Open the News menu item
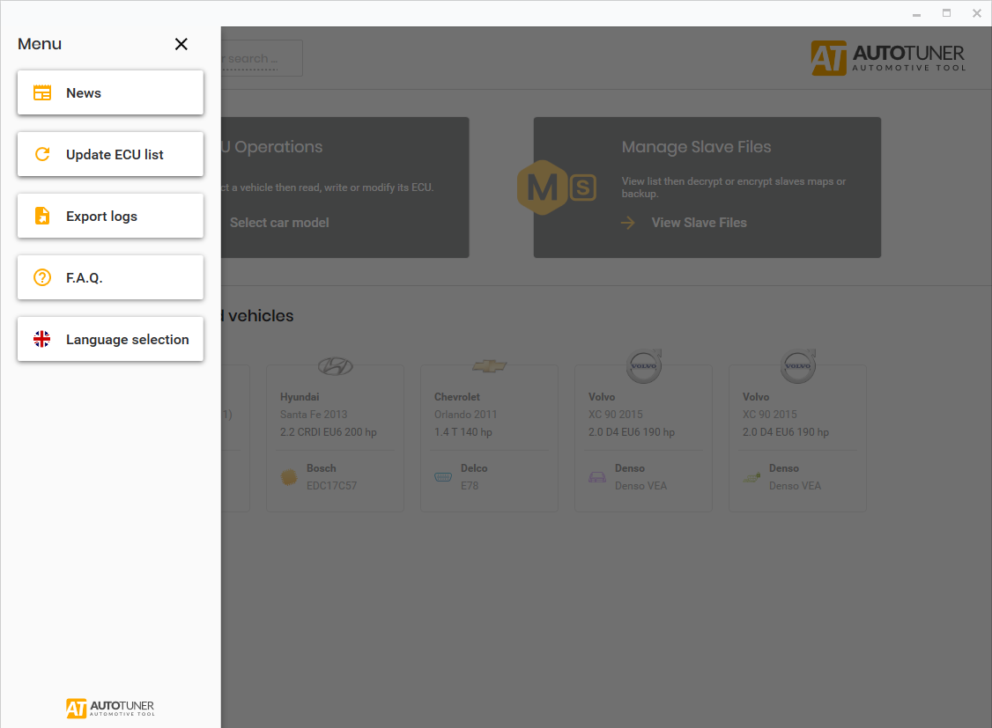The height and width of the screenshot is (728, 992). (x=110, y=92)
